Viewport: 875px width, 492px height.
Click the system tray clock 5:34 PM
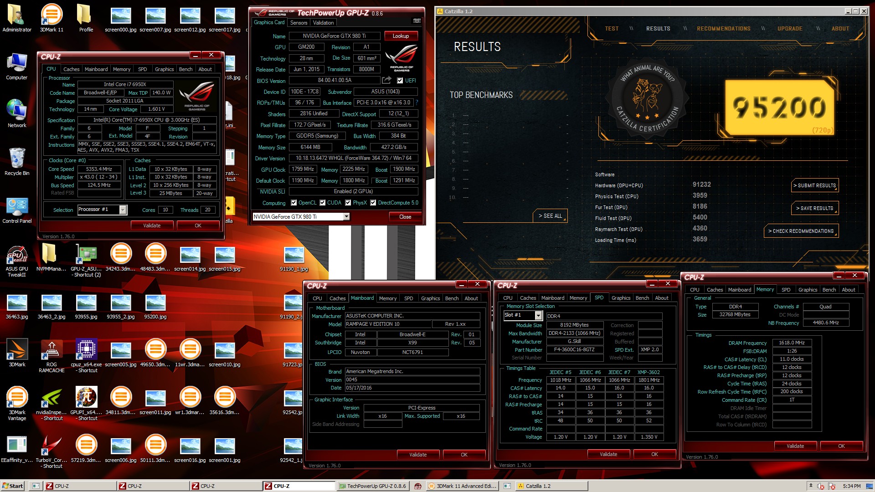coord(852,486)
